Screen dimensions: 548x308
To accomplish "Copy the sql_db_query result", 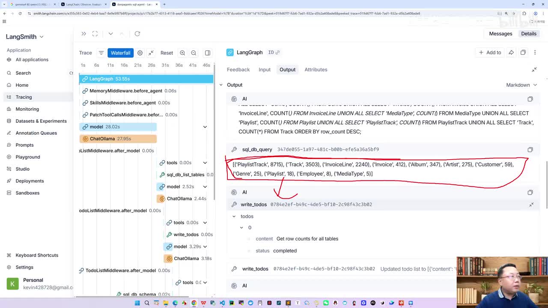I will (530, 150).
